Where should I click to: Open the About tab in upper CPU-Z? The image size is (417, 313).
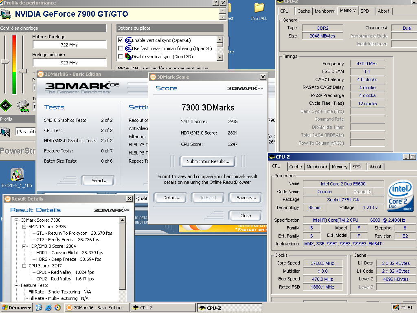(384, 11)
